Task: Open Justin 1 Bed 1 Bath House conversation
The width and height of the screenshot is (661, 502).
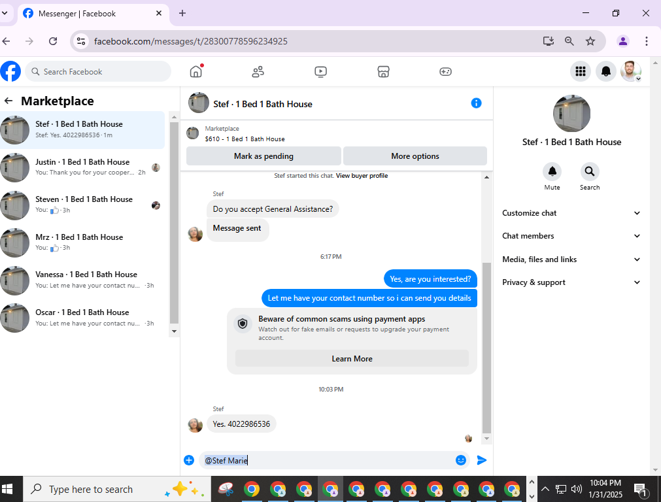Action: point(82,167)
